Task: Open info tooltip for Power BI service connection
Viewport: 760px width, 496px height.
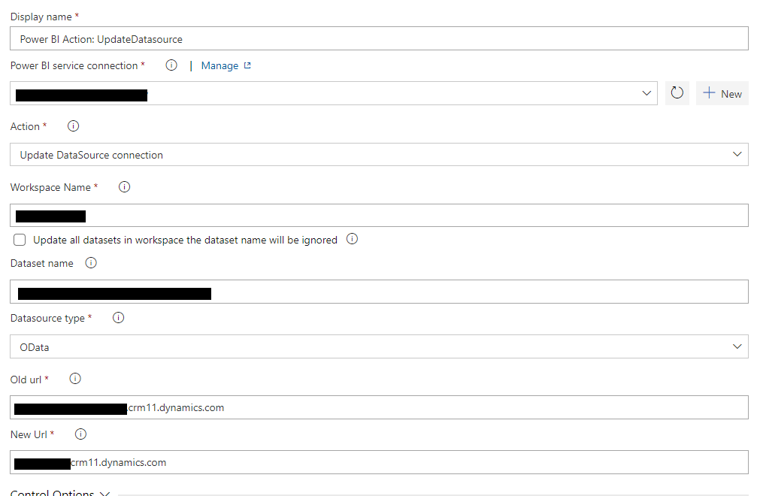Action: (x=171, y=65)
